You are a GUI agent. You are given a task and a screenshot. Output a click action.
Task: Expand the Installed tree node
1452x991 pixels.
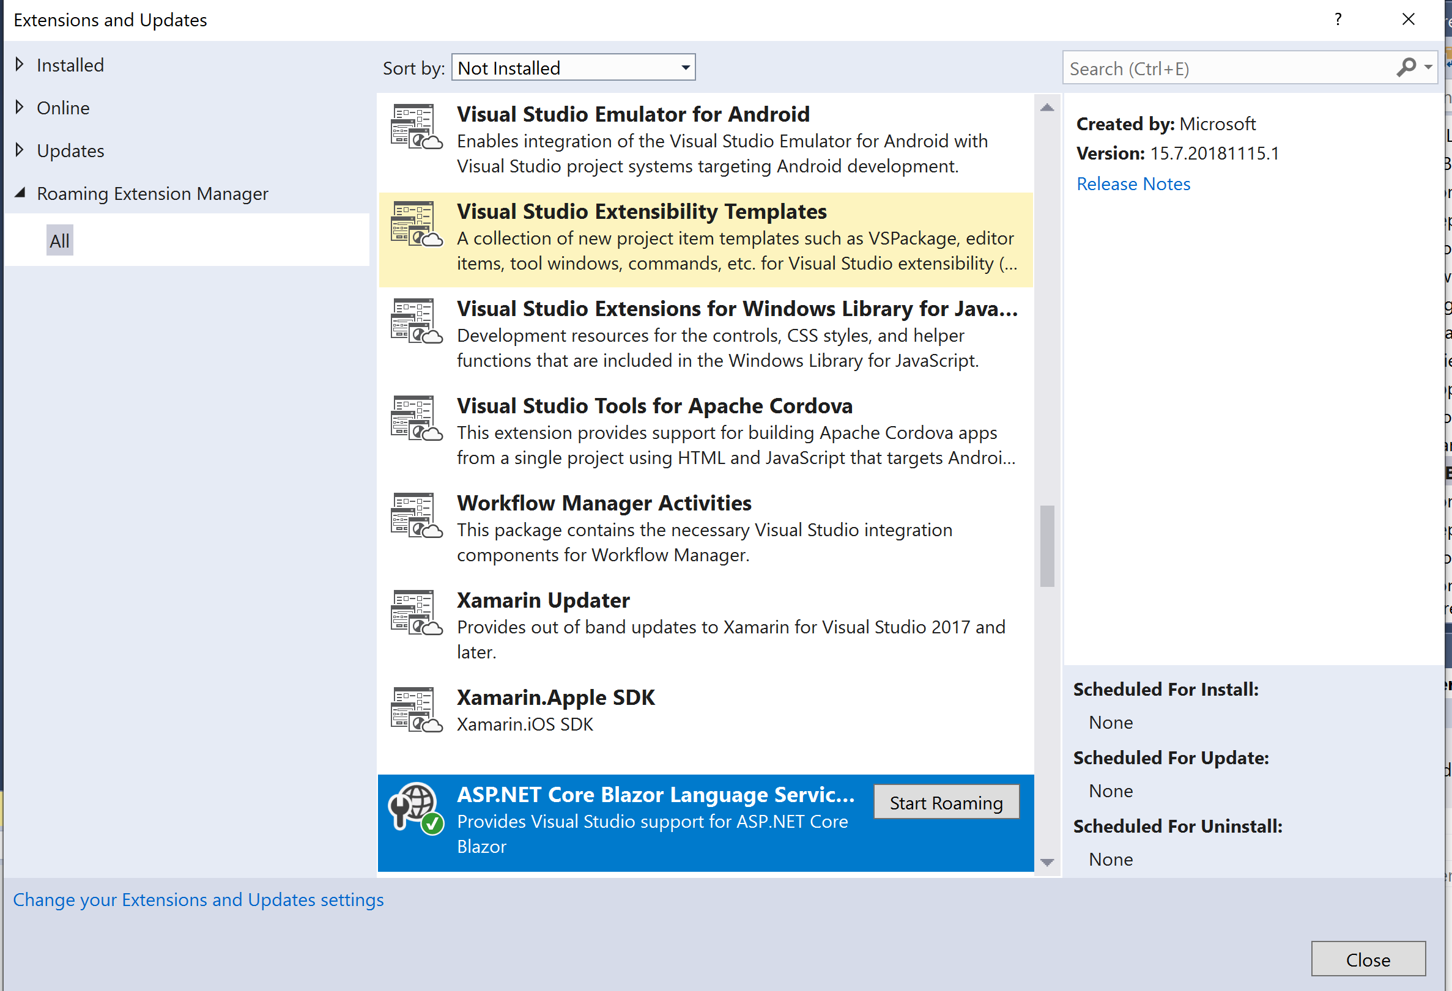[20, 64]
